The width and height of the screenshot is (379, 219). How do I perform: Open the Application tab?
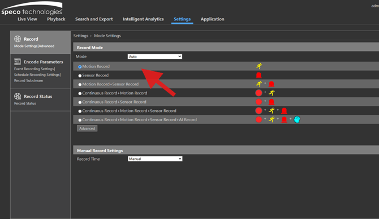[x=213, y=19]
